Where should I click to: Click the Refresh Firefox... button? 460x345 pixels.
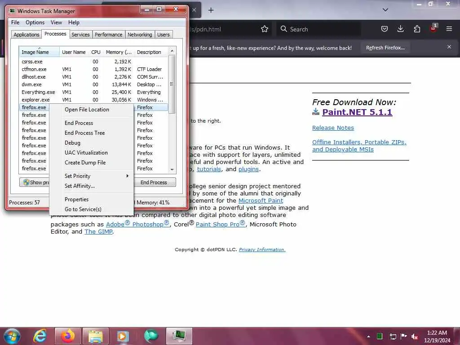point(385,48)
